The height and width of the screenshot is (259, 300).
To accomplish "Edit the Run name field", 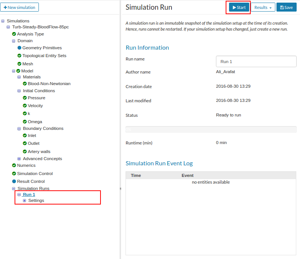I will 256,62.
